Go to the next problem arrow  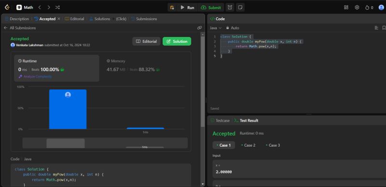point(49,7)
